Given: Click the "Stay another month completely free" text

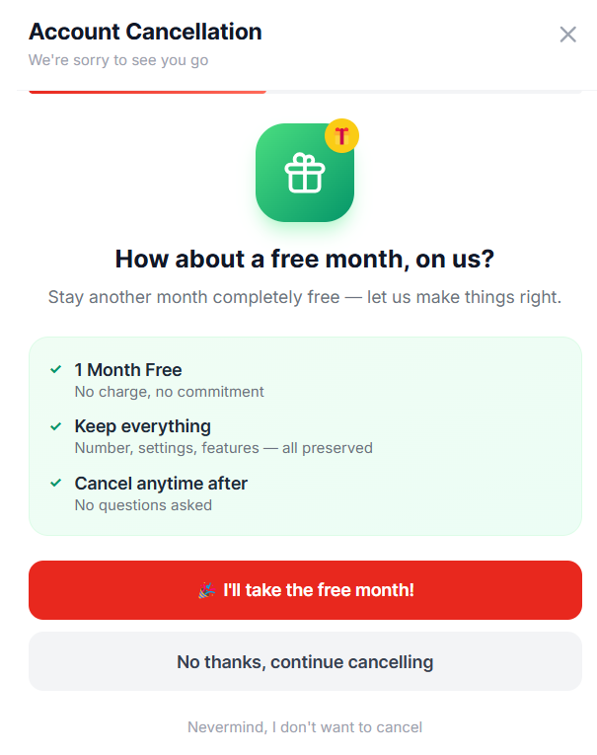Looking at the screenshot, I should pos(305,297).
